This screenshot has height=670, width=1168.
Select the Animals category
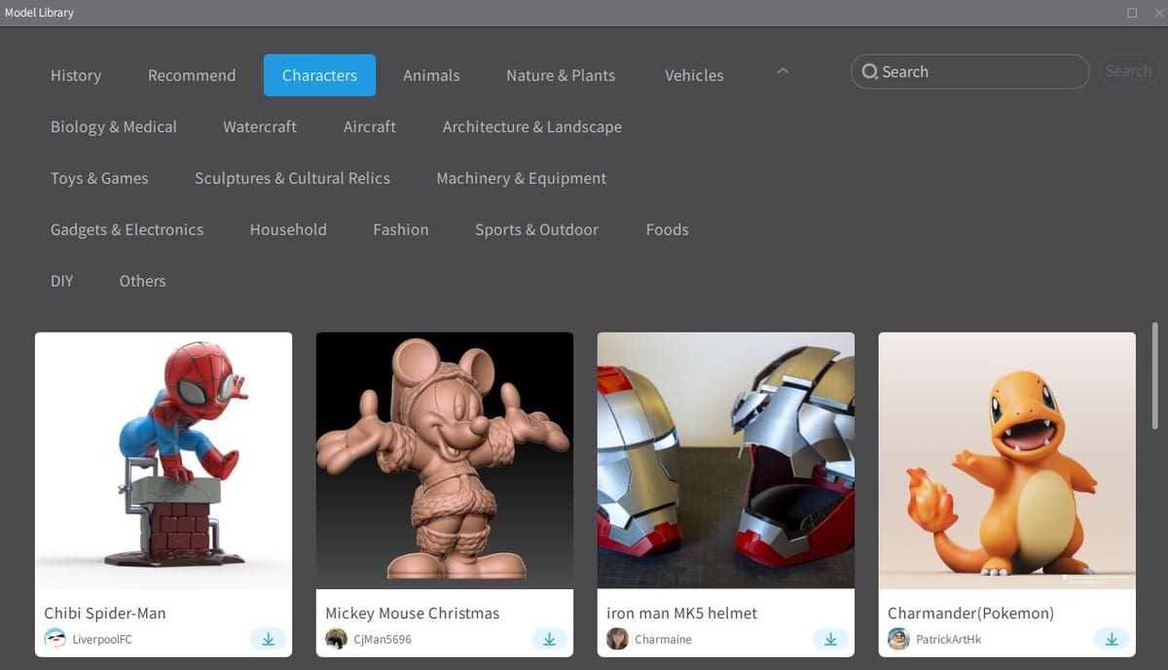[x=431, y=75]
